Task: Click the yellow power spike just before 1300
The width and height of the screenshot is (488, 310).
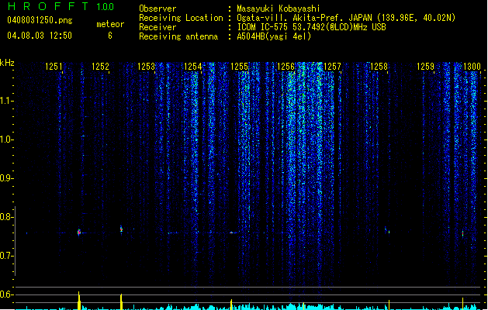Action: tap(462, 304)
